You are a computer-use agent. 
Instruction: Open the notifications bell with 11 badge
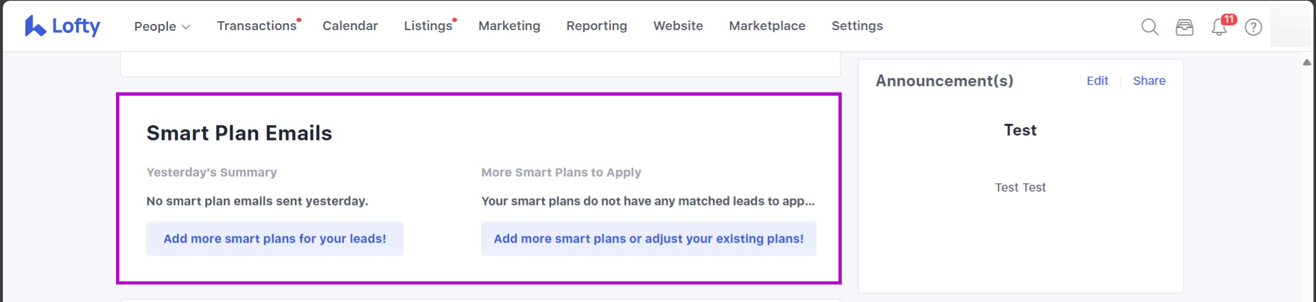tap(1221, 26)
